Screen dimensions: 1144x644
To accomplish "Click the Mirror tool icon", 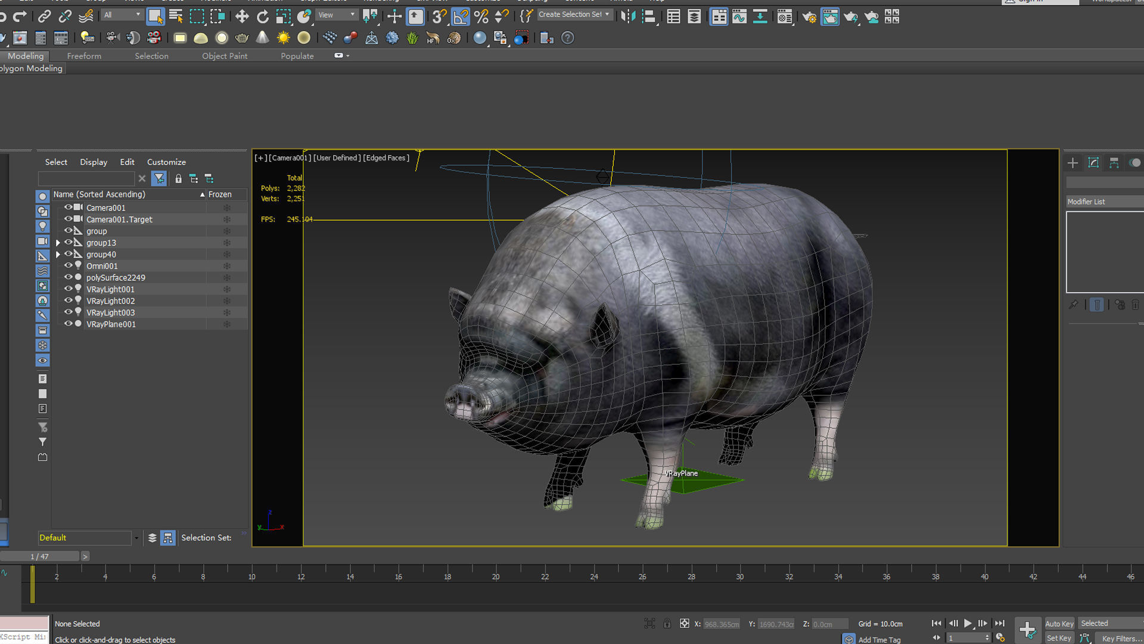I will 628,16.
